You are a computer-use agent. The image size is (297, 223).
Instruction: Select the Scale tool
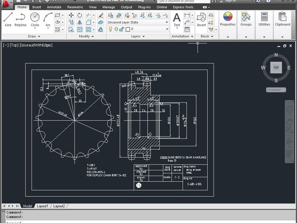(80, 30)
